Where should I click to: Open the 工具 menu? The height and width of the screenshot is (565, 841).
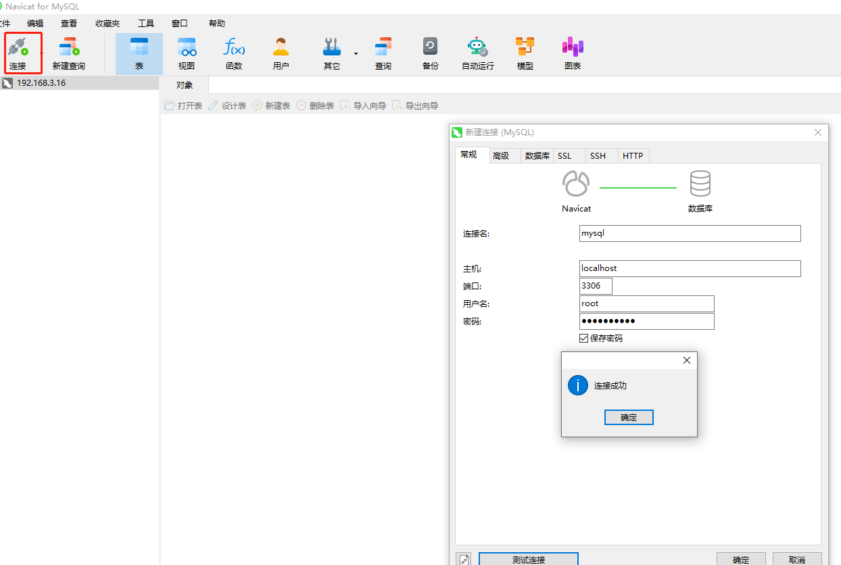[x=146, y=24]
